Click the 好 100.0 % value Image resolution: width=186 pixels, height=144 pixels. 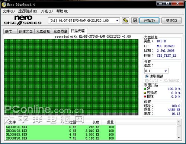click(174, 89)
